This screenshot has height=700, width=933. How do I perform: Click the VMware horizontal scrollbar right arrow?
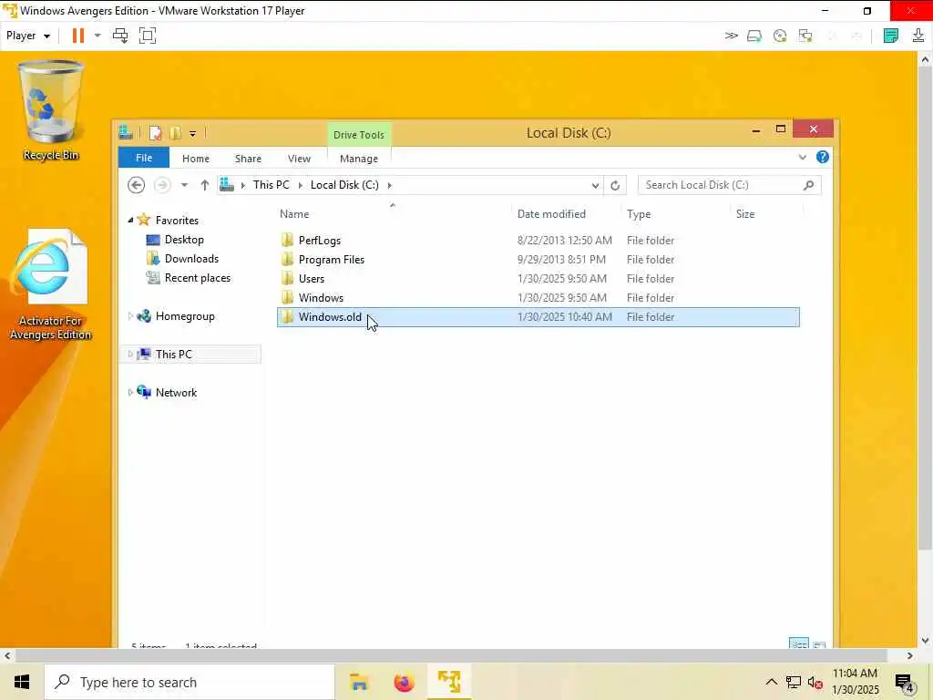[910, 655]
